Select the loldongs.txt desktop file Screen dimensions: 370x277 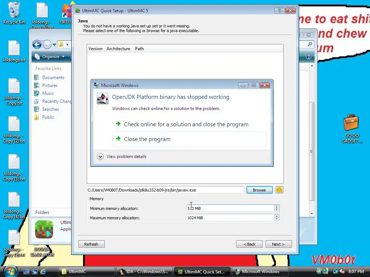pos(14,51)
